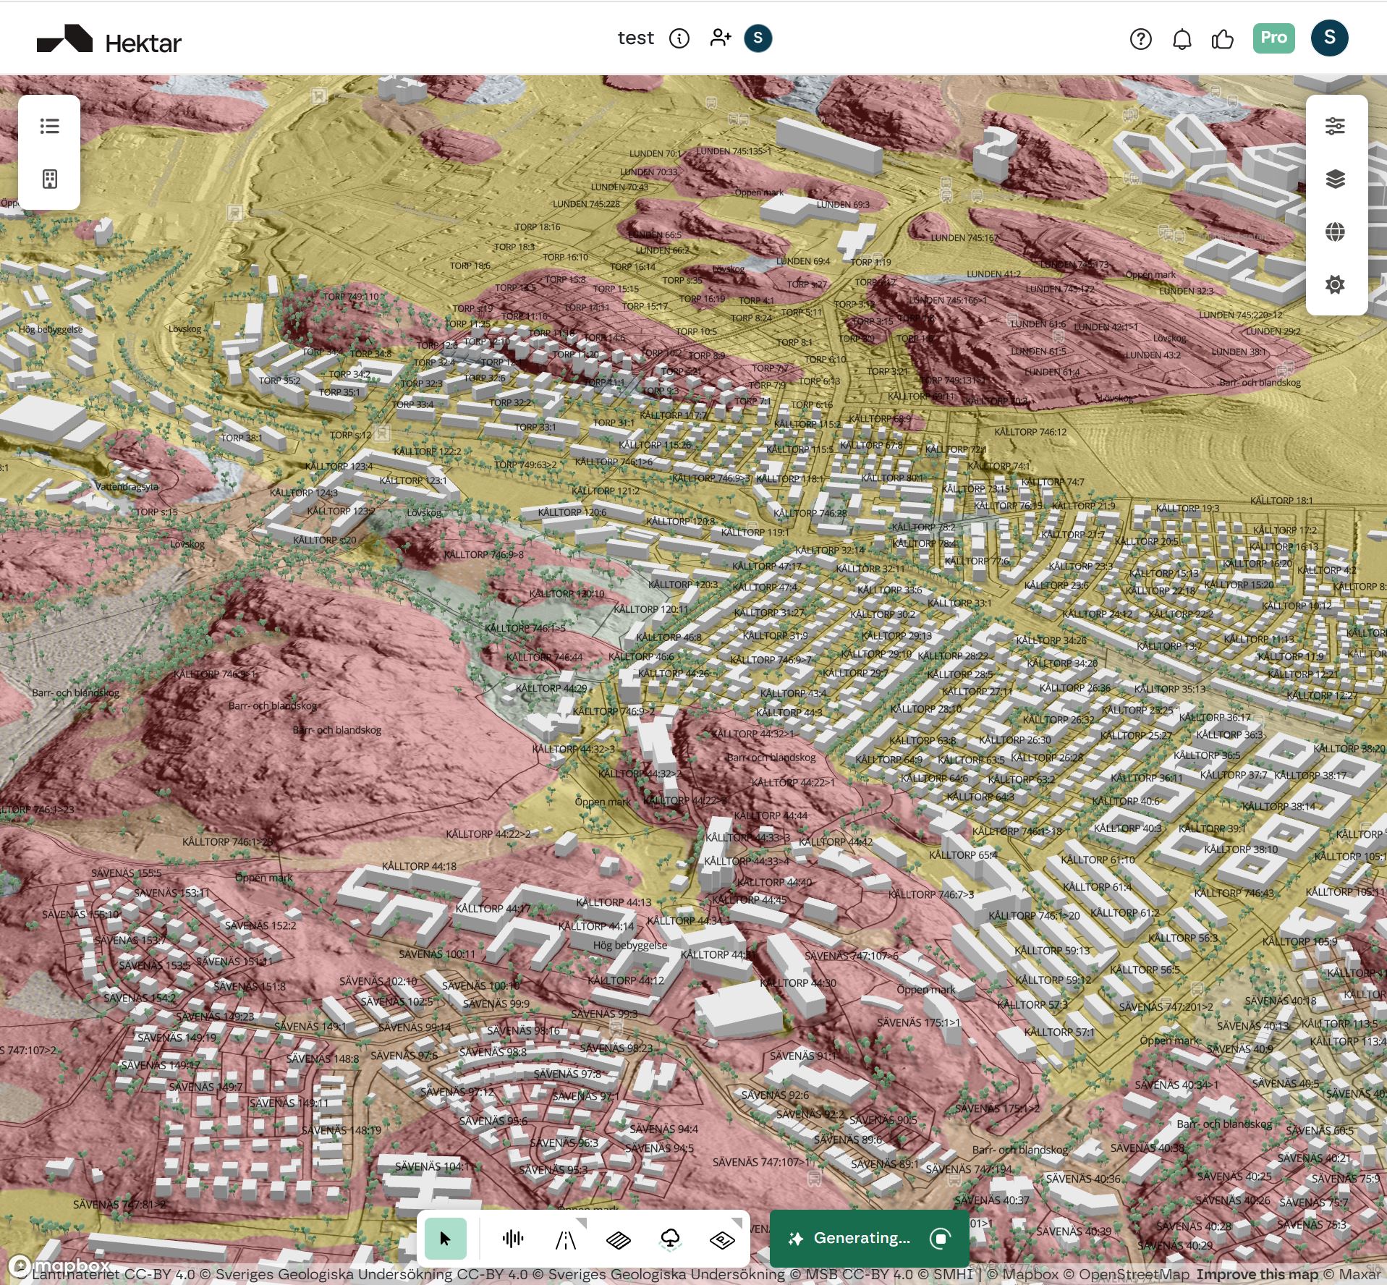Expand road tool options corner arrow
Screen dimensions: 1387x1285
tap(581, 1223)
